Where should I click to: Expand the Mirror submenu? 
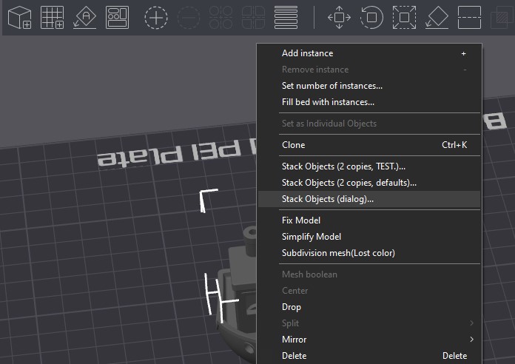[369, 340]
